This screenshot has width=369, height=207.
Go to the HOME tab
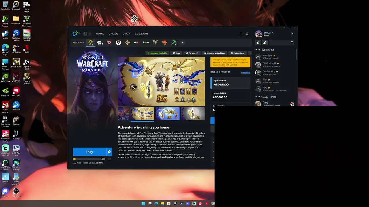click(x=100, y=34)
